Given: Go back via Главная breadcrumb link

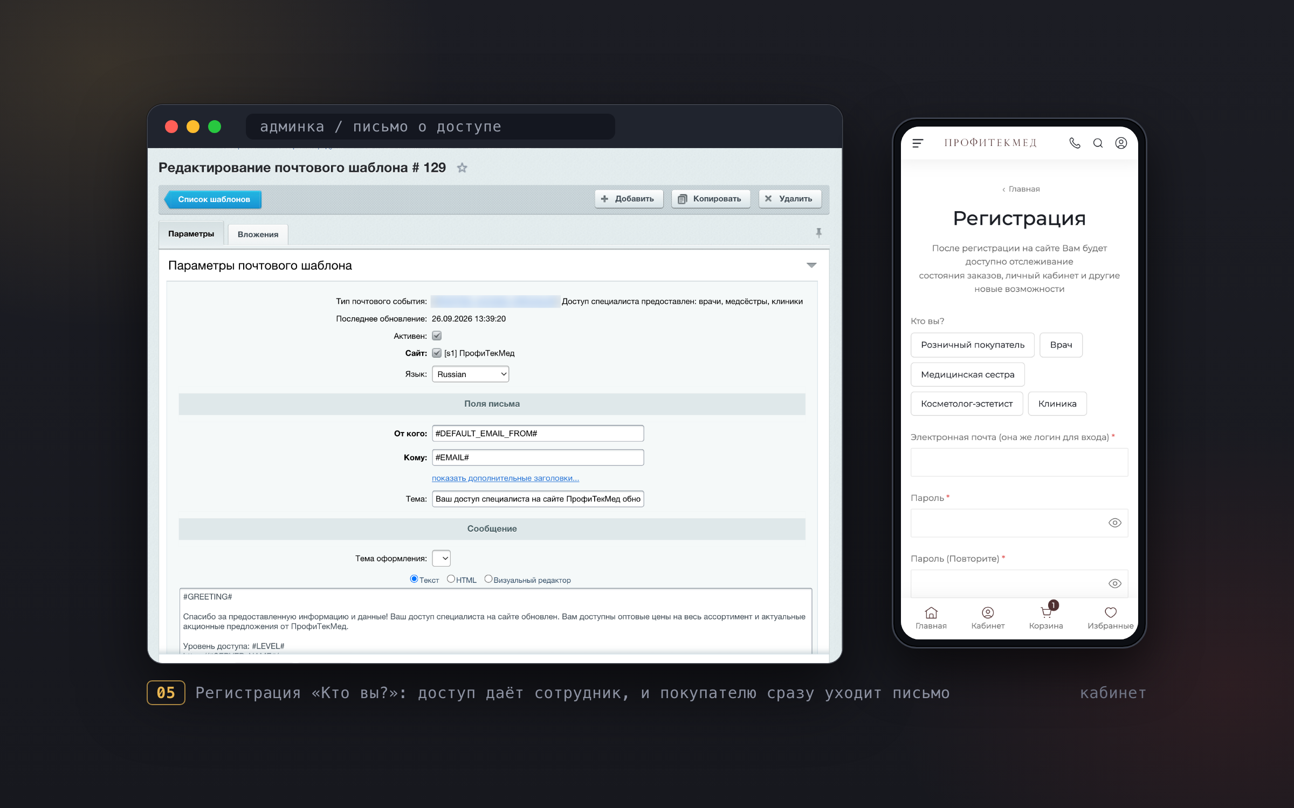Looking at the screenshot, I should click(x=1021, y=189).
